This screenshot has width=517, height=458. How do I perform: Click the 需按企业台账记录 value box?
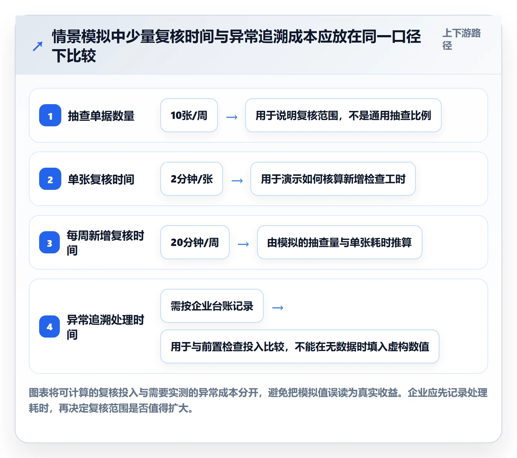(x=212, y=306)
